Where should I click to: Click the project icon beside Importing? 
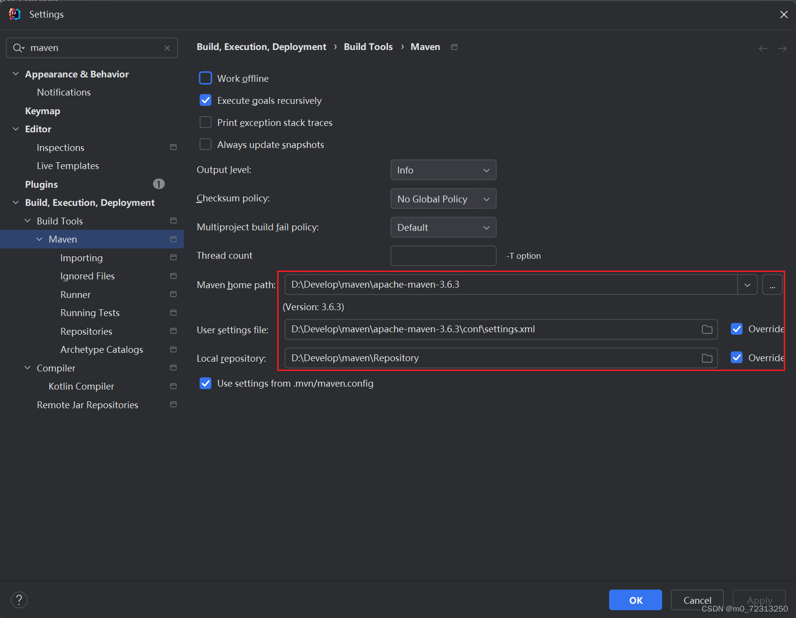(173, 257)
